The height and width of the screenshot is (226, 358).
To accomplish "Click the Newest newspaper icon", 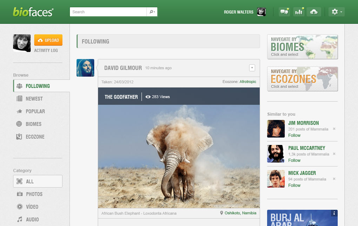I will point(19,99).
